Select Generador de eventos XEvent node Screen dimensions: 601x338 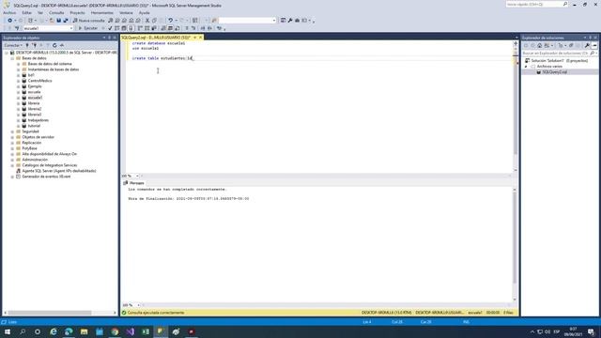click(x=46, y=177)
